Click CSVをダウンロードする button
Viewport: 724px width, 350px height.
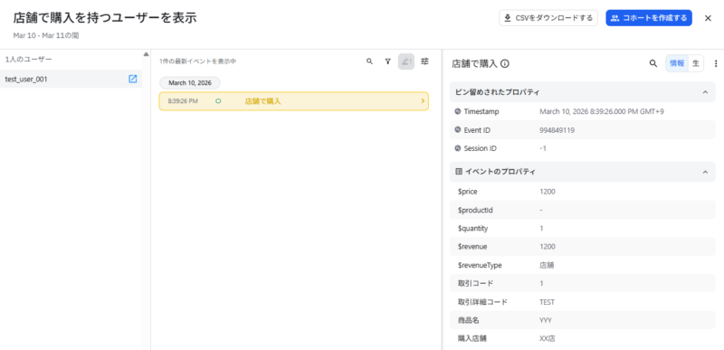pos(548,18)
